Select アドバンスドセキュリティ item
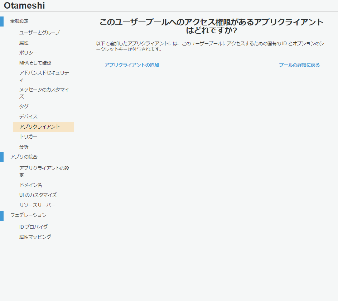 click(x=44, y=76)
